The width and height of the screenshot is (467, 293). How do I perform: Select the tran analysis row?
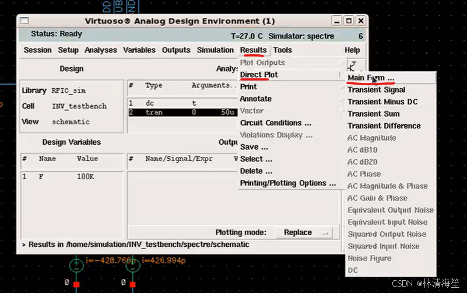coord(183,113)
